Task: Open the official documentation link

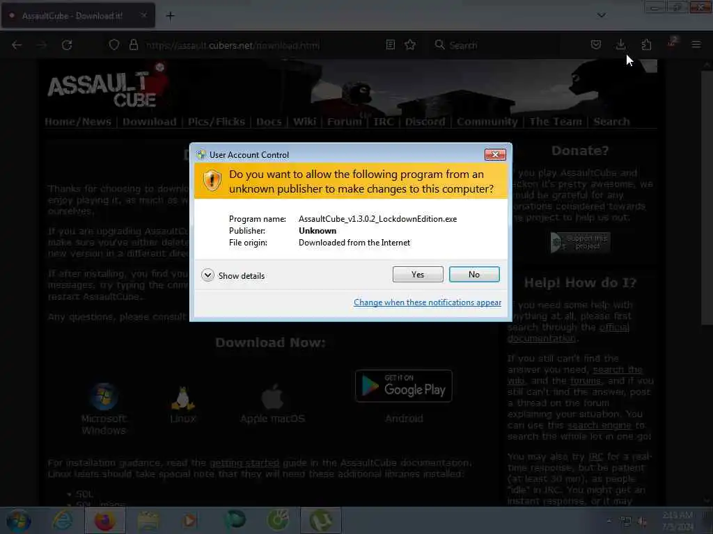Action: (568, 333)
